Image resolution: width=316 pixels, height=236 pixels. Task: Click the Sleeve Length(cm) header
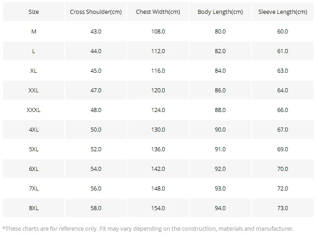point(283,12)
